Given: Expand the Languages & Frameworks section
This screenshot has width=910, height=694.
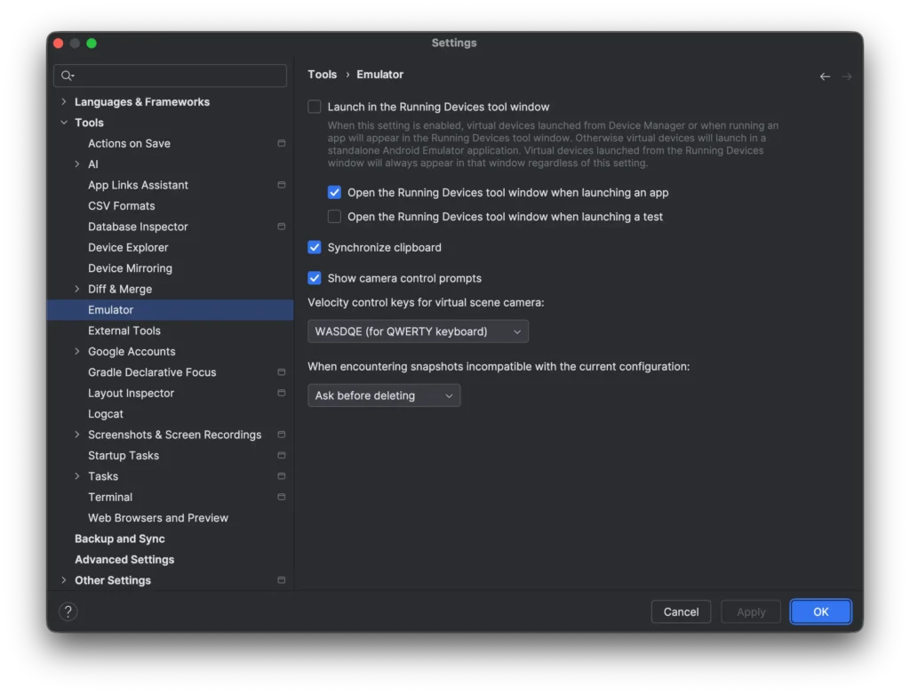Looking at the screenshot, I should (x=63, y=101).
